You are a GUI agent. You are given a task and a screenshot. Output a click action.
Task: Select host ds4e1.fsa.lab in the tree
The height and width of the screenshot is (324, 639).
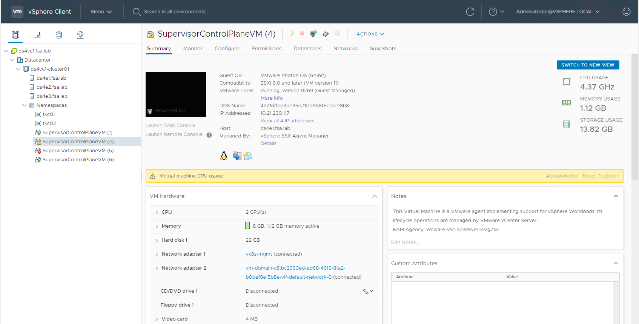coord(51,78)
